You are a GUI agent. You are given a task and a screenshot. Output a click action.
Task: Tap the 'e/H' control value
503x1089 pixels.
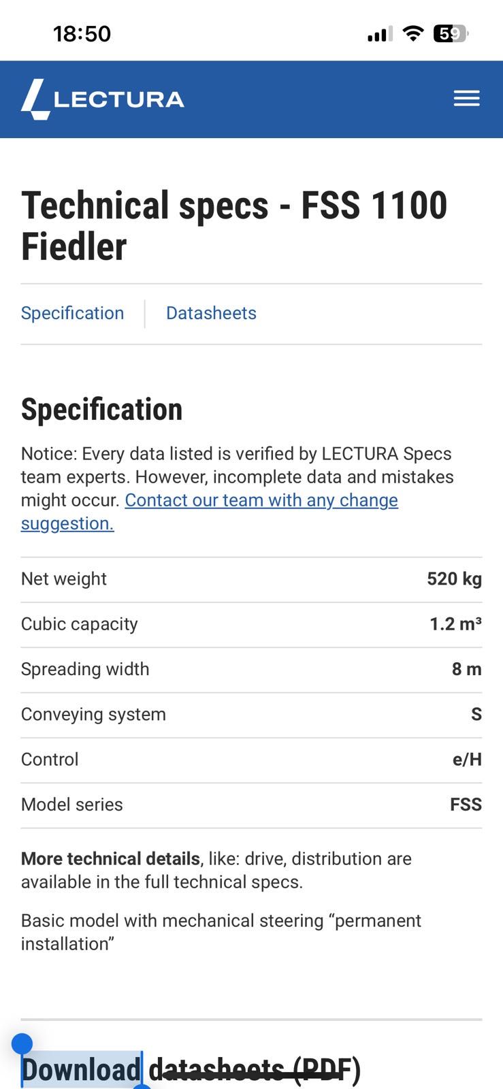467,760
